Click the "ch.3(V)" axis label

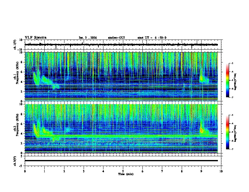(15, 161)
